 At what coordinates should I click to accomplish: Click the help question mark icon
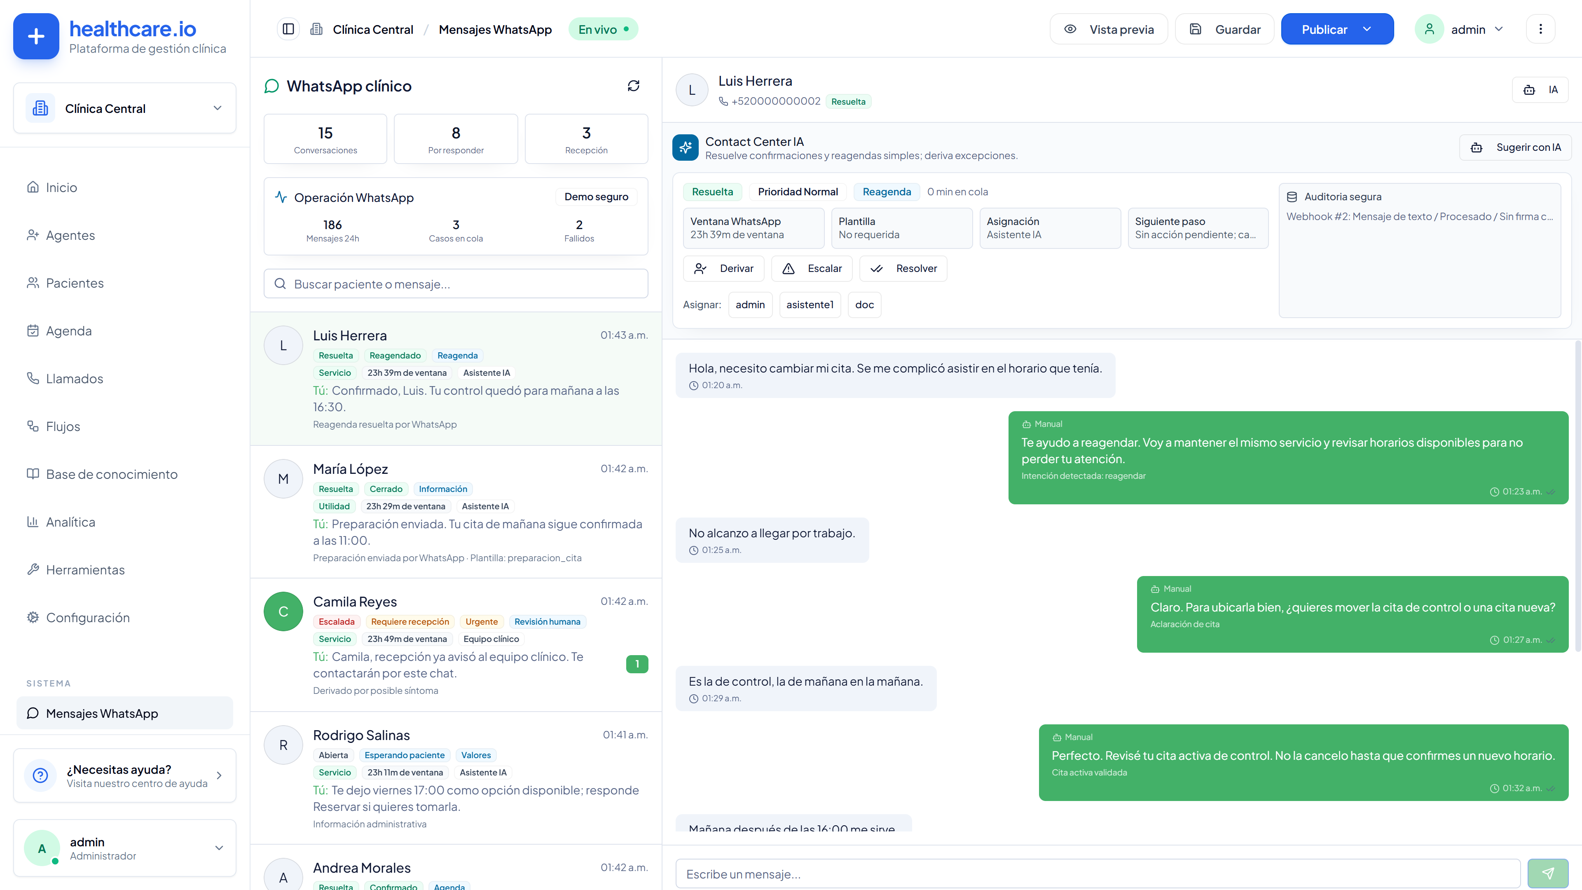point(40,775)
